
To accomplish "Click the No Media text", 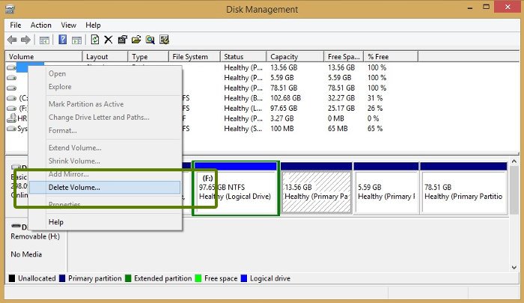I will (x=26, y=254).
